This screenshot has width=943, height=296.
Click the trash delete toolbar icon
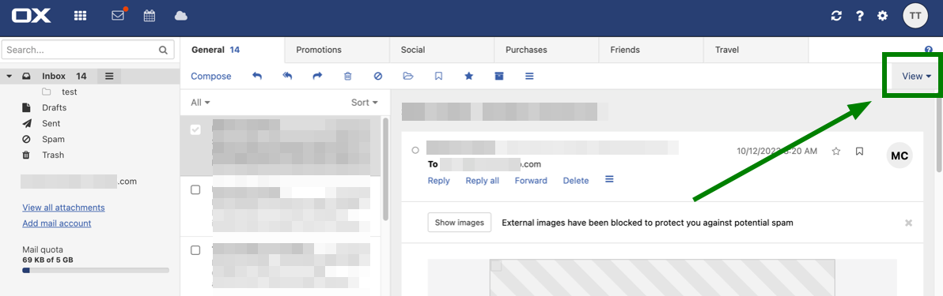pos(347,77)
